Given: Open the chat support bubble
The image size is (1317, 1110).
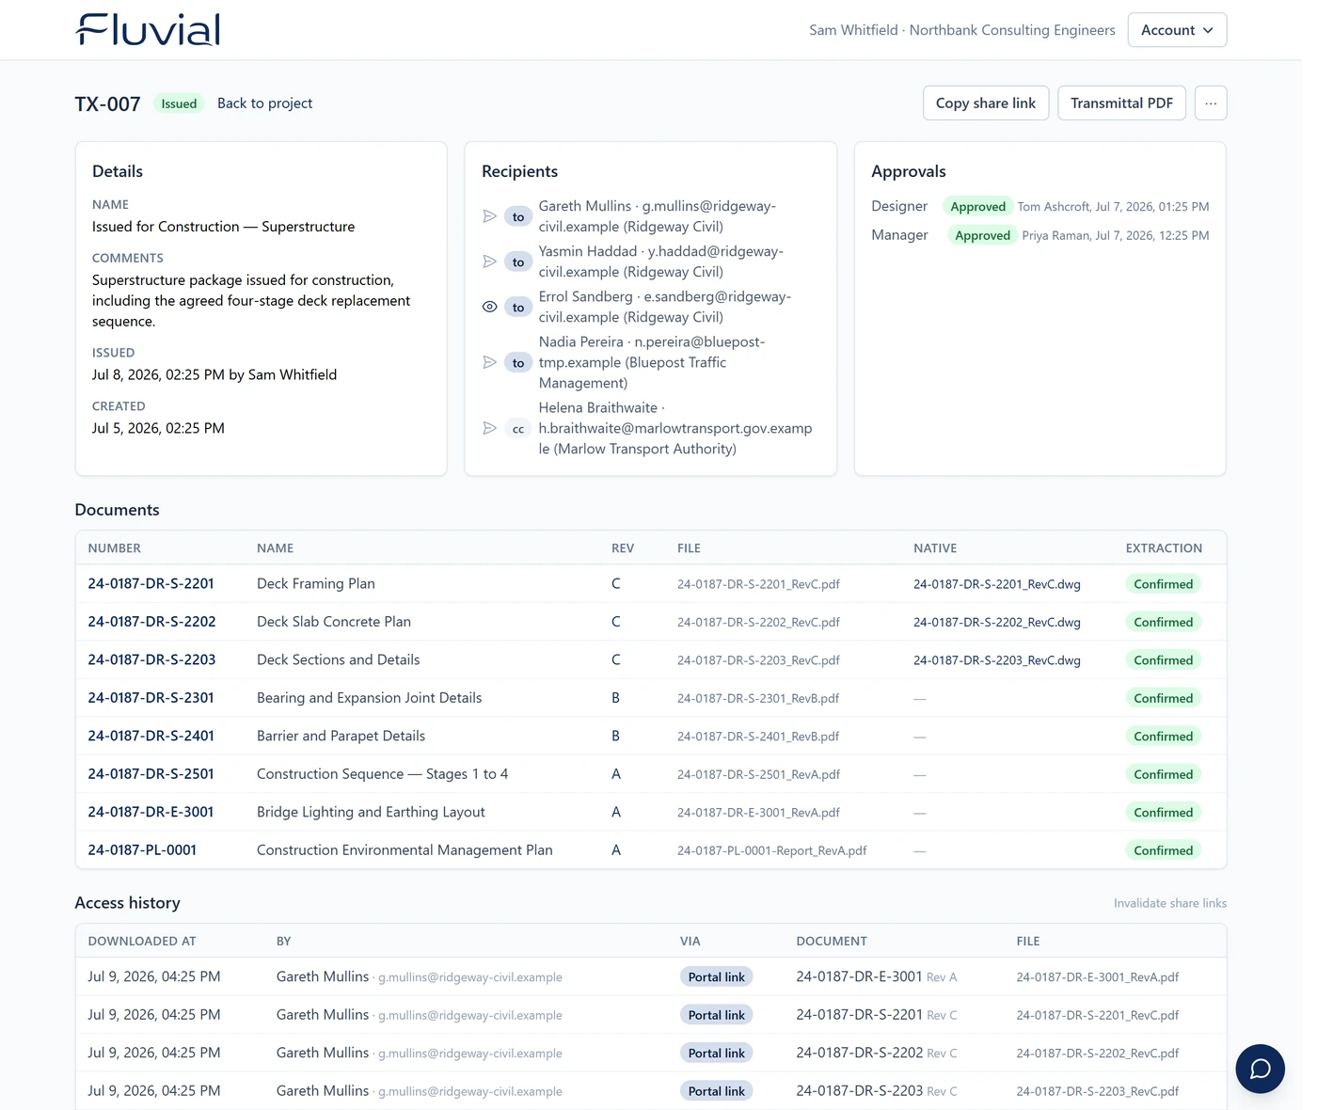Looking at the screenshot, I should (1260, 1069).
